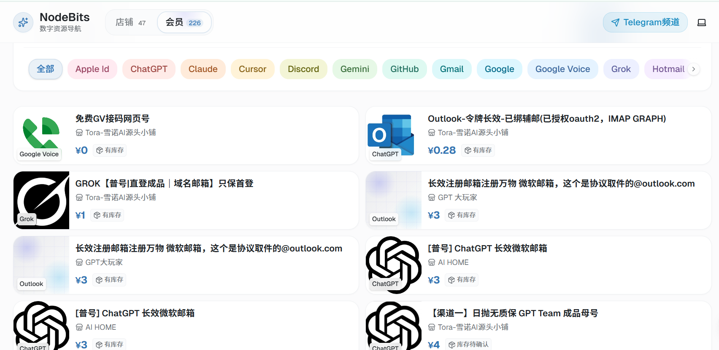Click the Outlook app icon thumbnail
Screen dimensions: 719x350
pyautogui.click(x=392, y=133)
